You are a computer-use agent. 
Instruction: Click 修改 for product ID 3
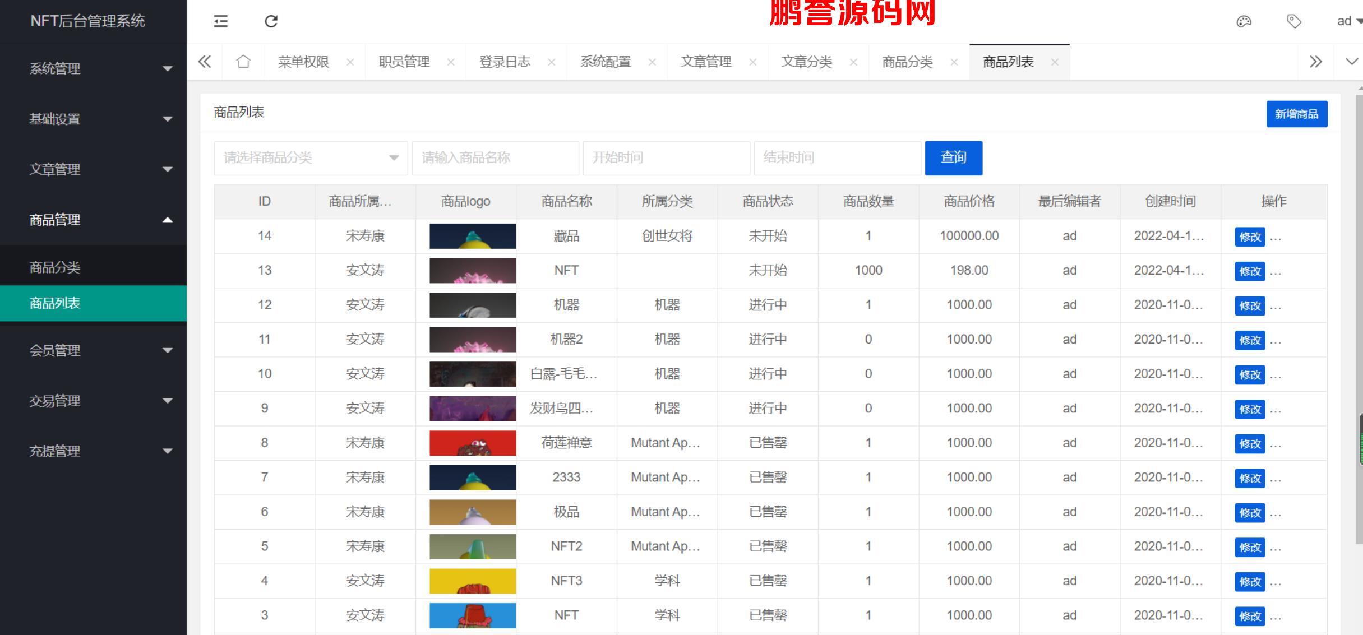(x=1250, y=617)
